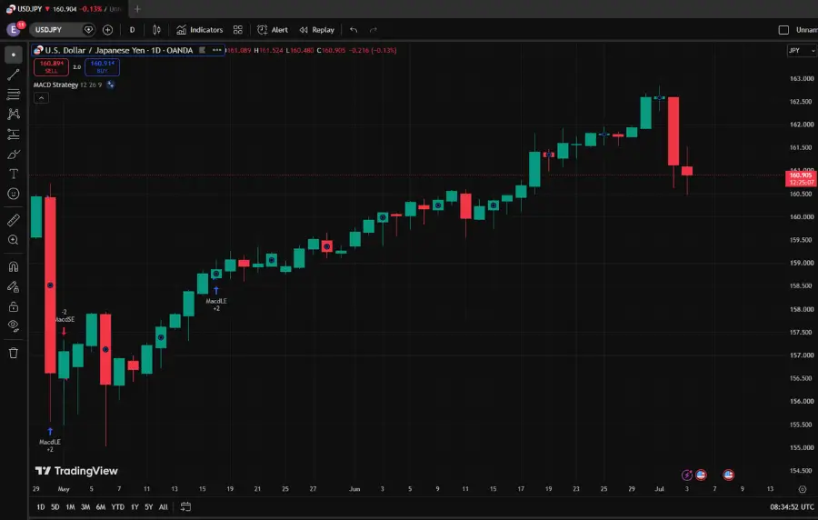
Task: Click the add symbol plus button
Action: point(107,30)
